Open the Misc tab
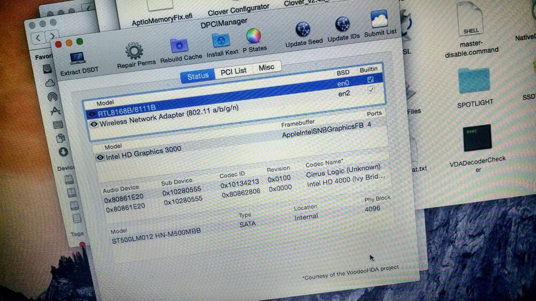 pyautogui.click(x=266, y=67)
